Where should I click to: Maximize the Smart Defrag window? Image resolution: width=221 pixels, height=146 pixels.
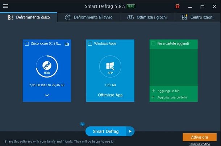[203, 7]
